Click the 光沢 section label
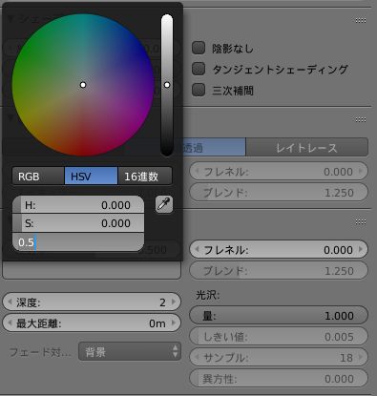The width and height of the screenshot is (377, 396). tap(207, 295)
